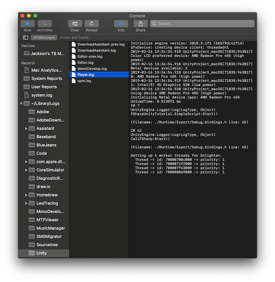Expand the Assistant folder triangle
275x282 pixels.
coord(26,129)
